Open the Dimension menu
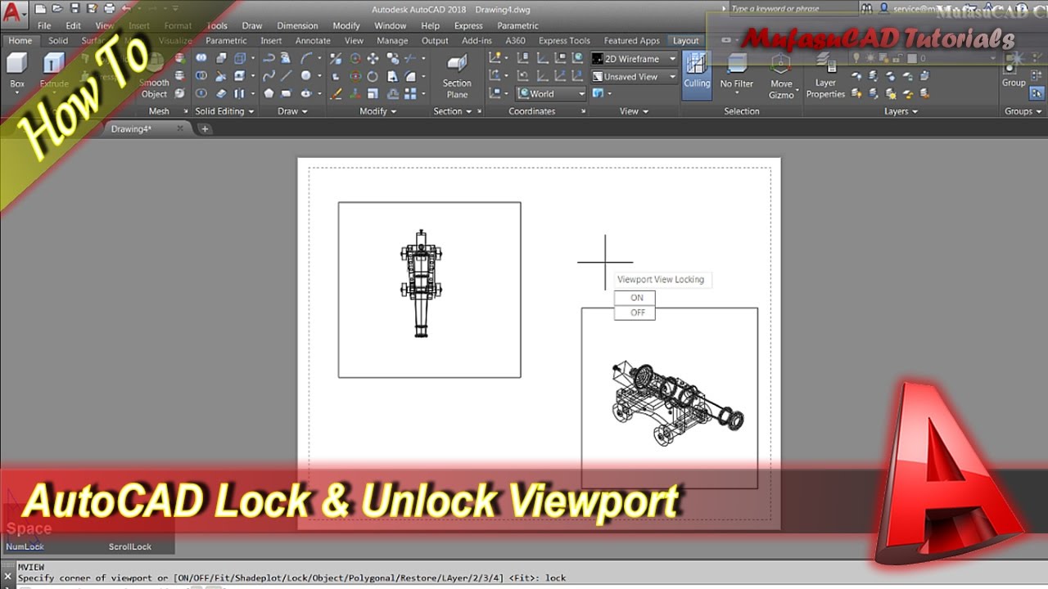 297,25
